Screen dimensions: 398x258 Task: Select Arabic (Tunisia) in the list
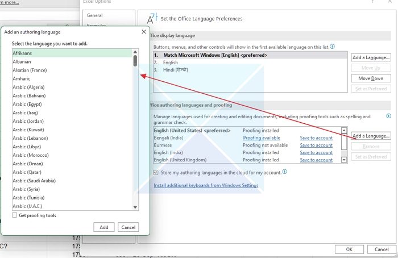[72, 198]
